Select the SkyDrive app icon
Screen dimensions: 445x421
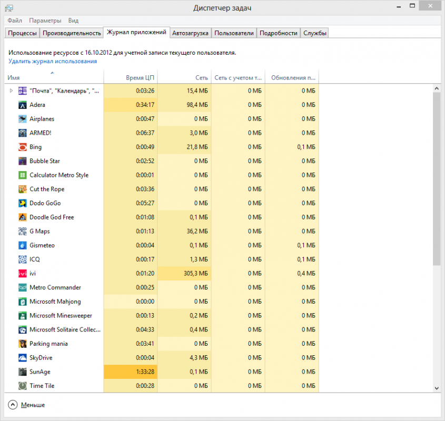[23, 358]
